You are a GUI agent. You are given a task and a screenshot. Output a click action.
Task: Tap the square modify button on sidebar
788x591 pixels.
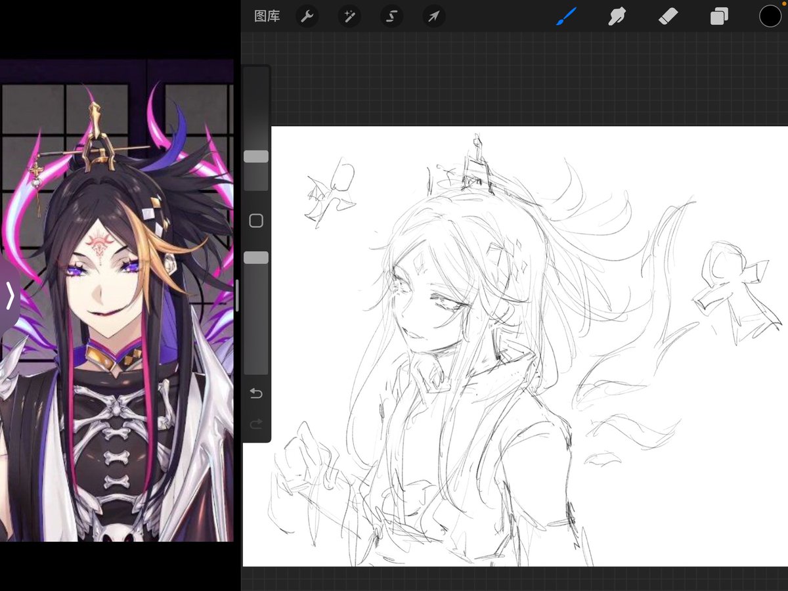(256, 221)
